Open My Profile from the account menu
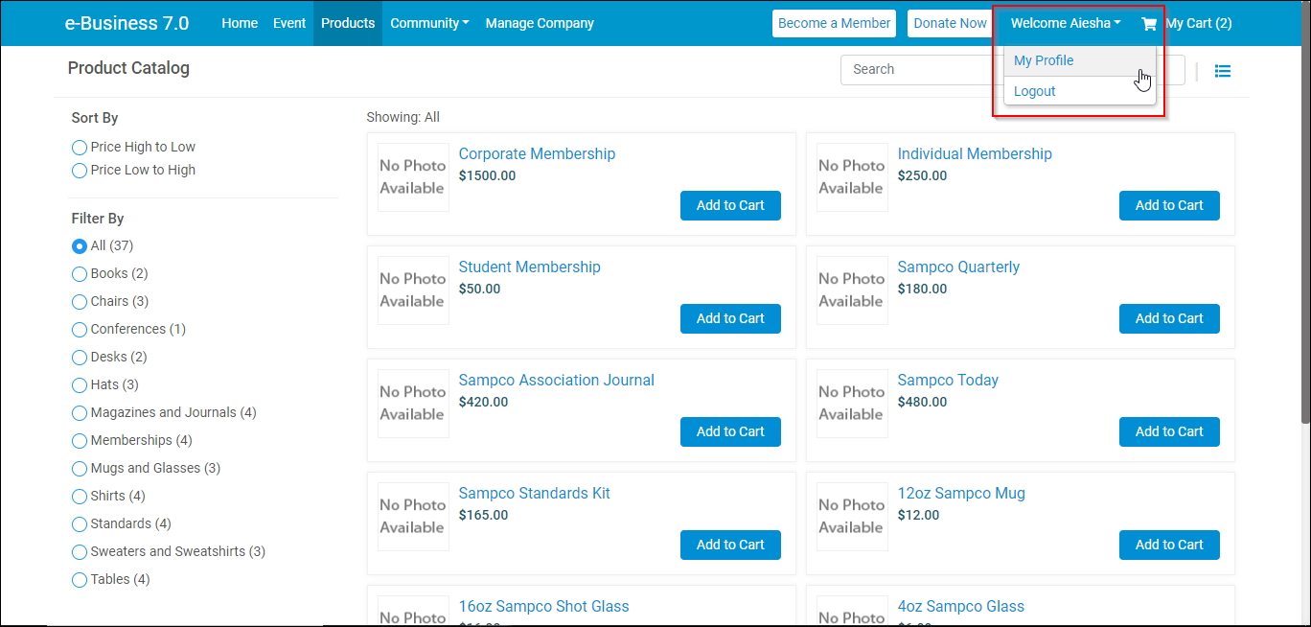 coord(1044,60)
